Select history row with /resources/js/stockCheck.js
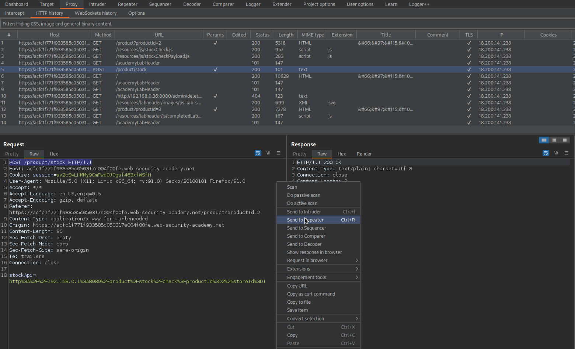 click(287, 50)
